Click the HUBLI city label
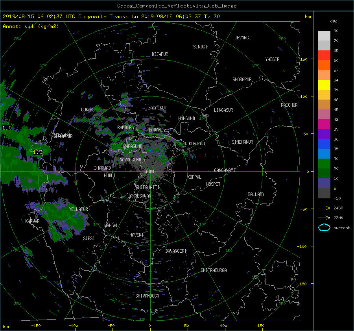354x331 pixels. tap(110, 175)
